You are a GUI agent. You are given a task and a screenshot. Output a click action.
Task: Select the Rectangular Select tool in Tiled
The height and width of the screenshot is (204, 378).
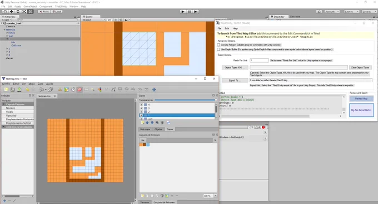[86, 89]
